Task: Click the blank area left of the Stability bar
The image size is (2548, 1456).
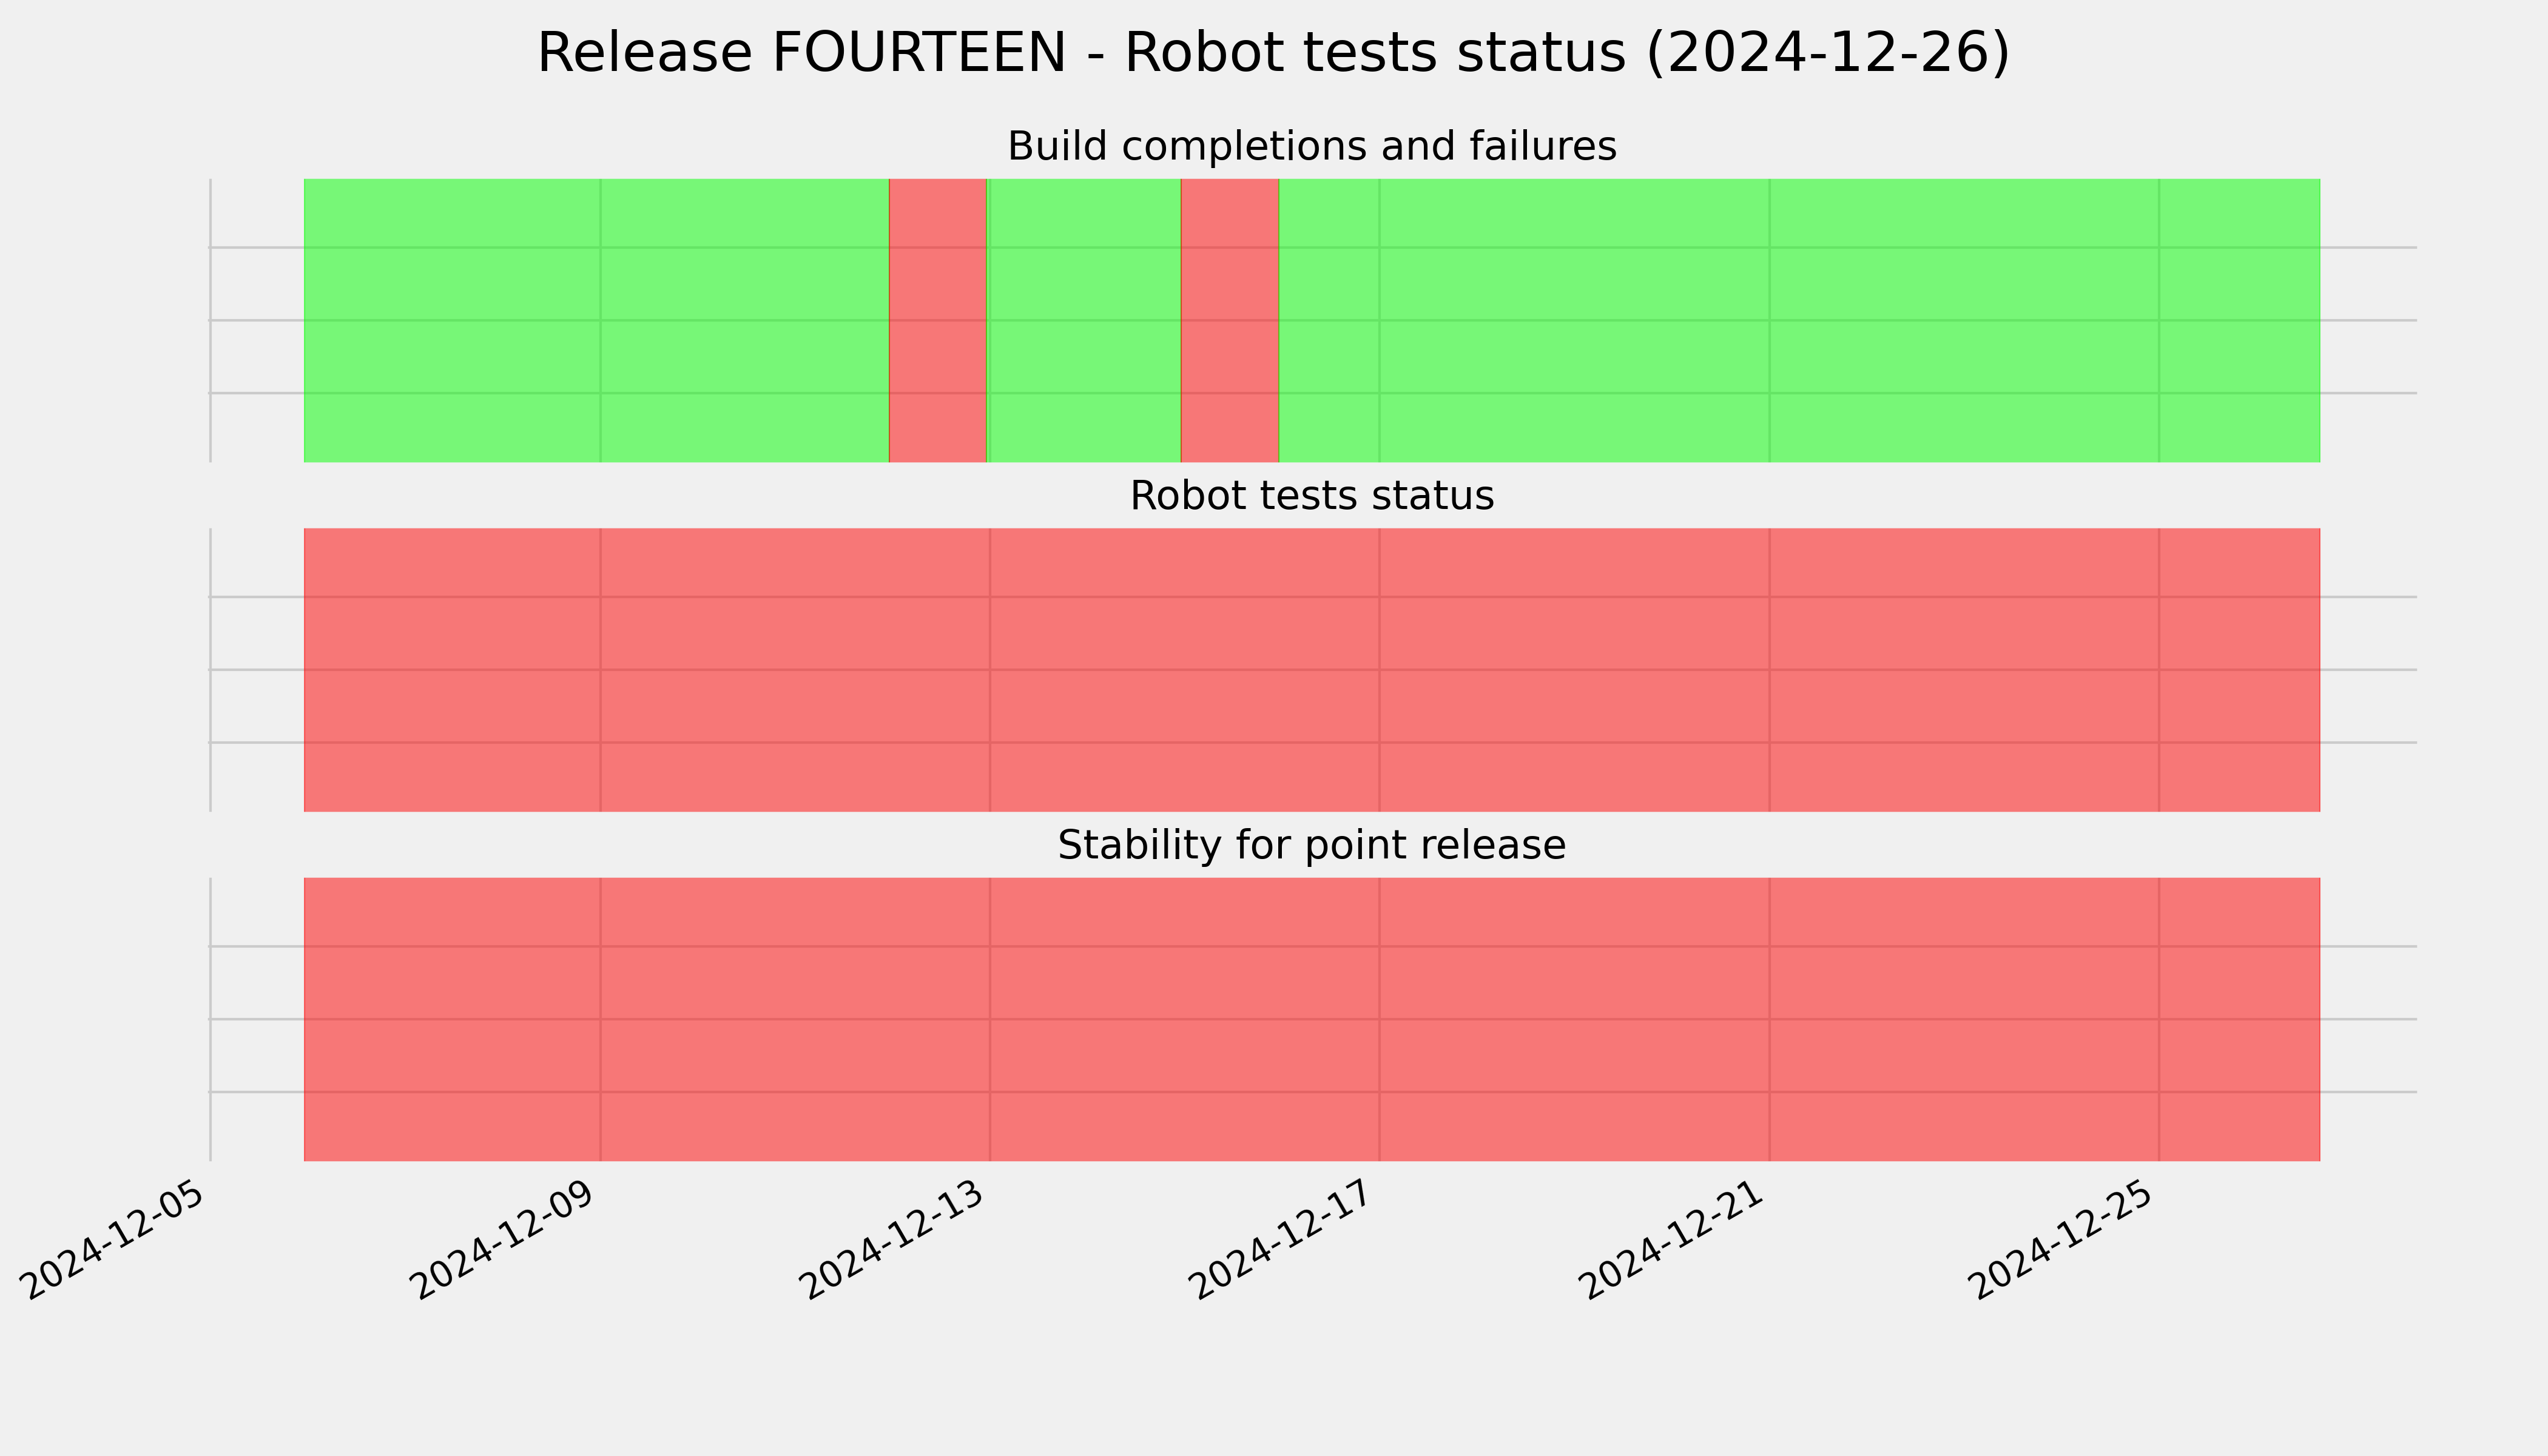Action: (x=257, y=1019)
